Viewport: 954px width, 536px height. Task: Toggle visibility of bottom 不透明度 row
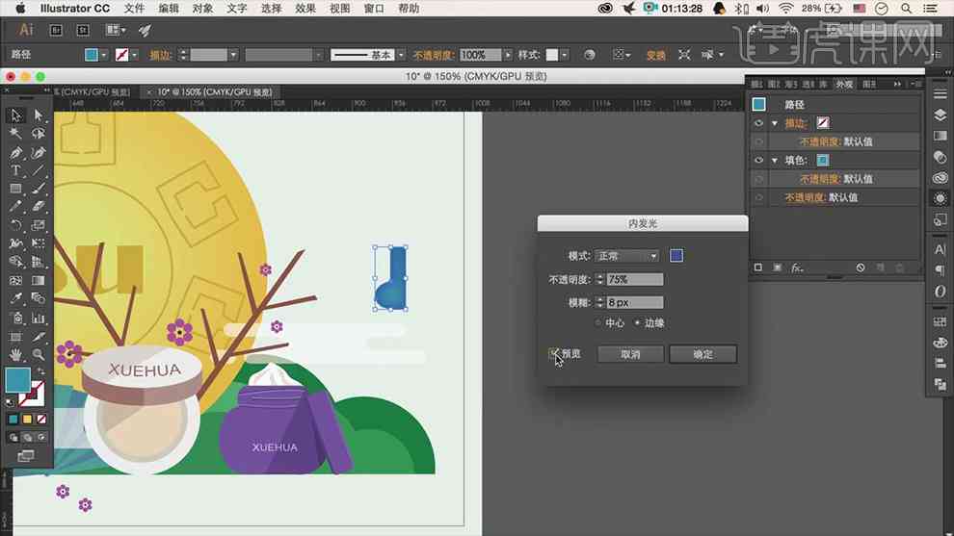click(x=758, y=197)
